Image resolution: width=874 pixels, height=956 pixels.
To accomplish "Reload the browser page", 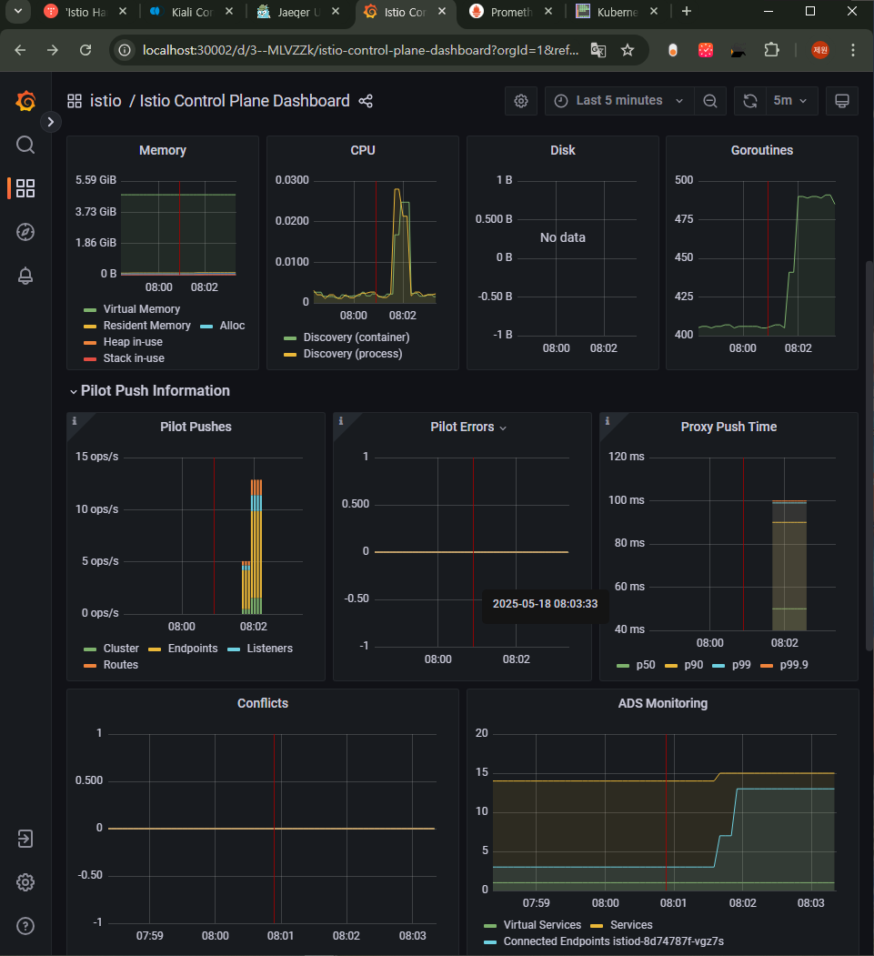I will click(x=85, y=51).
